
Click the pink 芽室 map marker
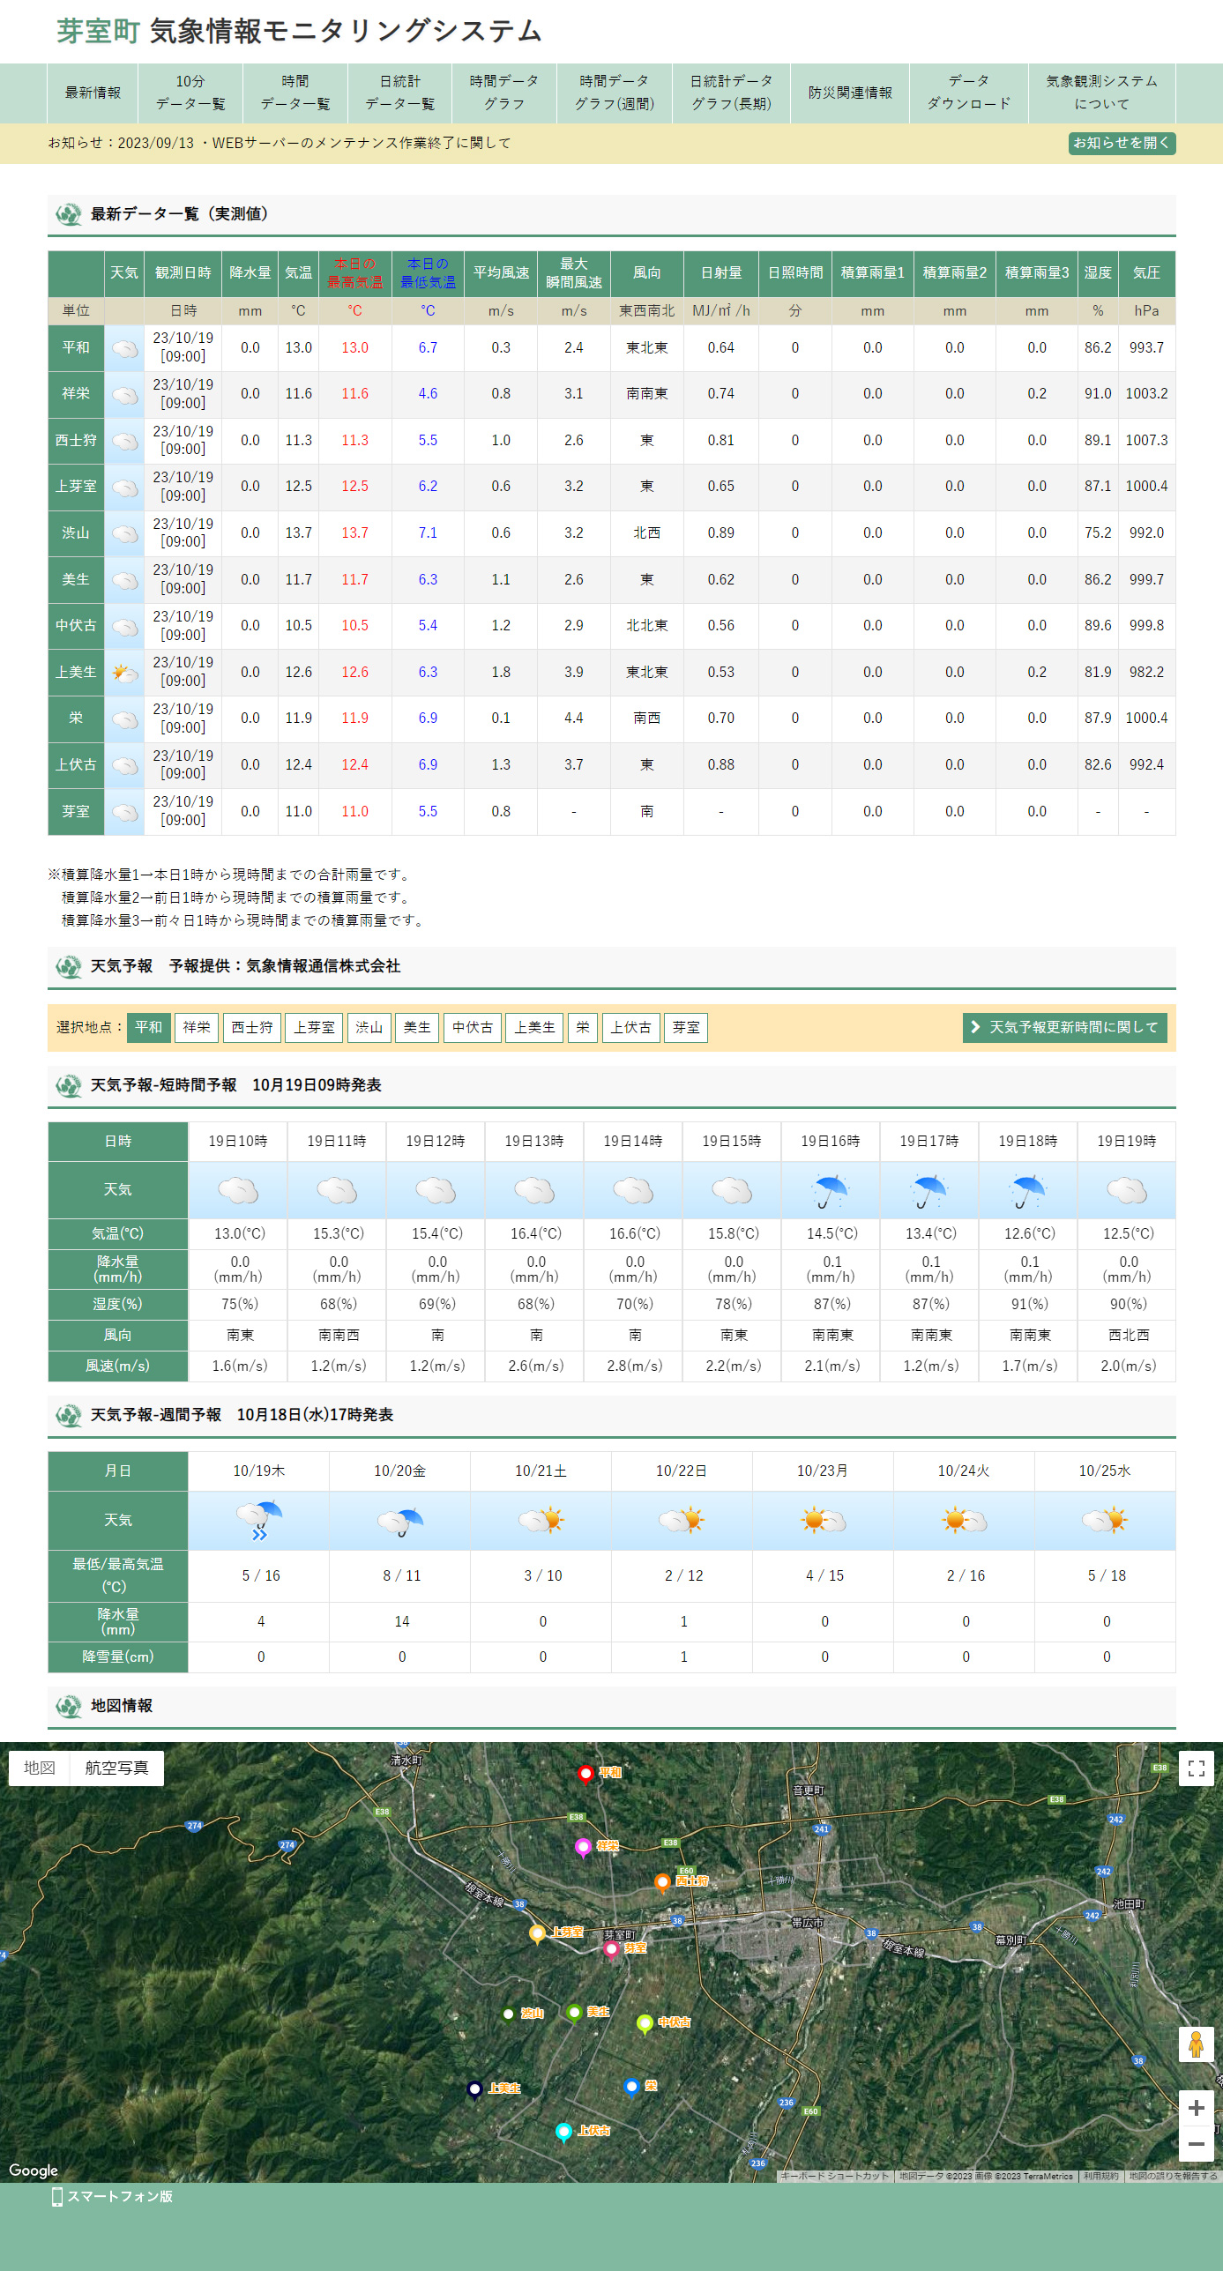[611, 1949]
